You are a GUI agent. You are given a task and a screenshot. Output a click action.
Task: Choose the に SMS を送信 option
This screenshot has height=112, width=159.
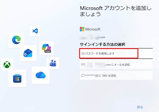(116, 75)
